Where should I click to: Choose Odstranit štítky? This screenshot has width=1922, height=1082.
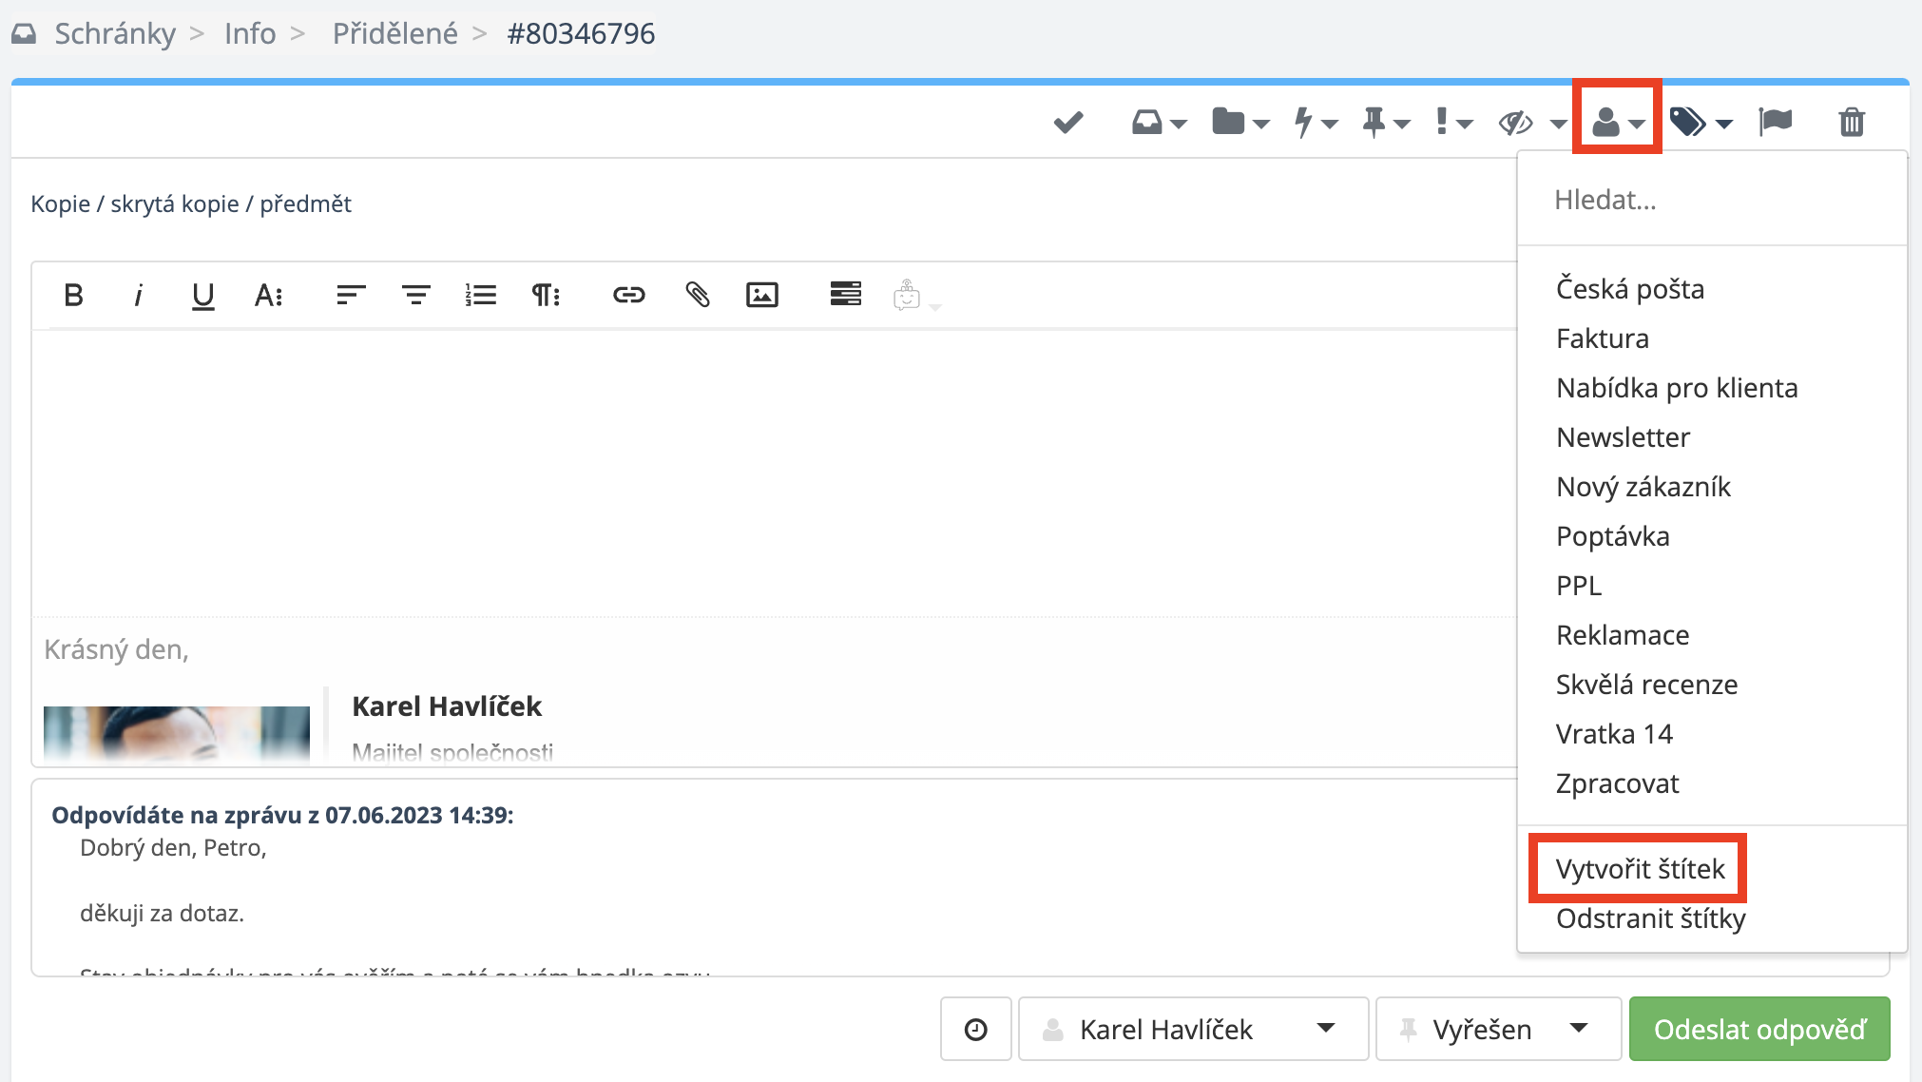(x=1650, y=918)
